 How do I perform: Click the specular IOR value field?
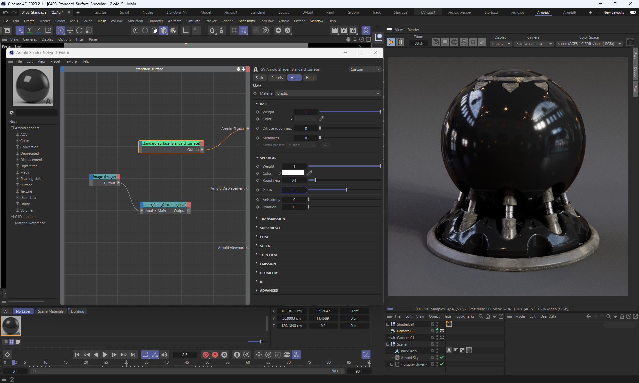294,190
